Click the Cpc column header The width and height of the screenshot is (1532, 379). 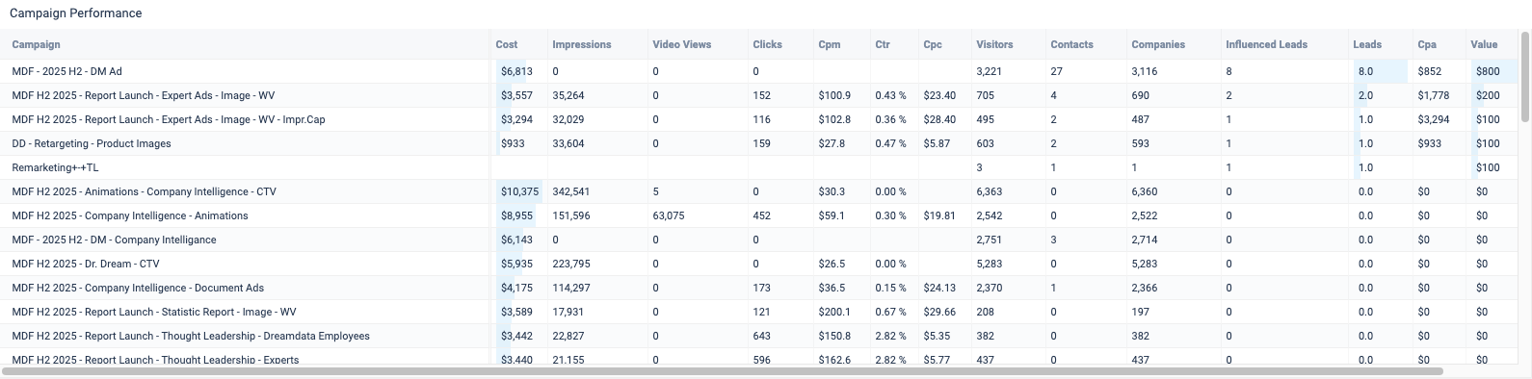point(933,44)
